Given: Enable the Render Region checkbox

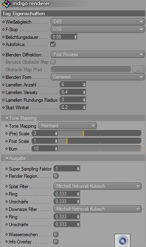Looking at the screenshot, I should tap(56, 176).
